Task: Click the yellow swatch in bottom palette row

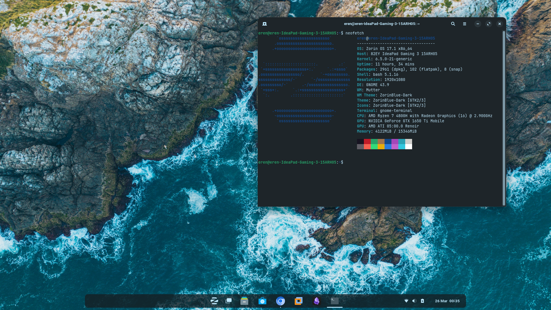Action: pyautogui.click(x=381, y=147)
